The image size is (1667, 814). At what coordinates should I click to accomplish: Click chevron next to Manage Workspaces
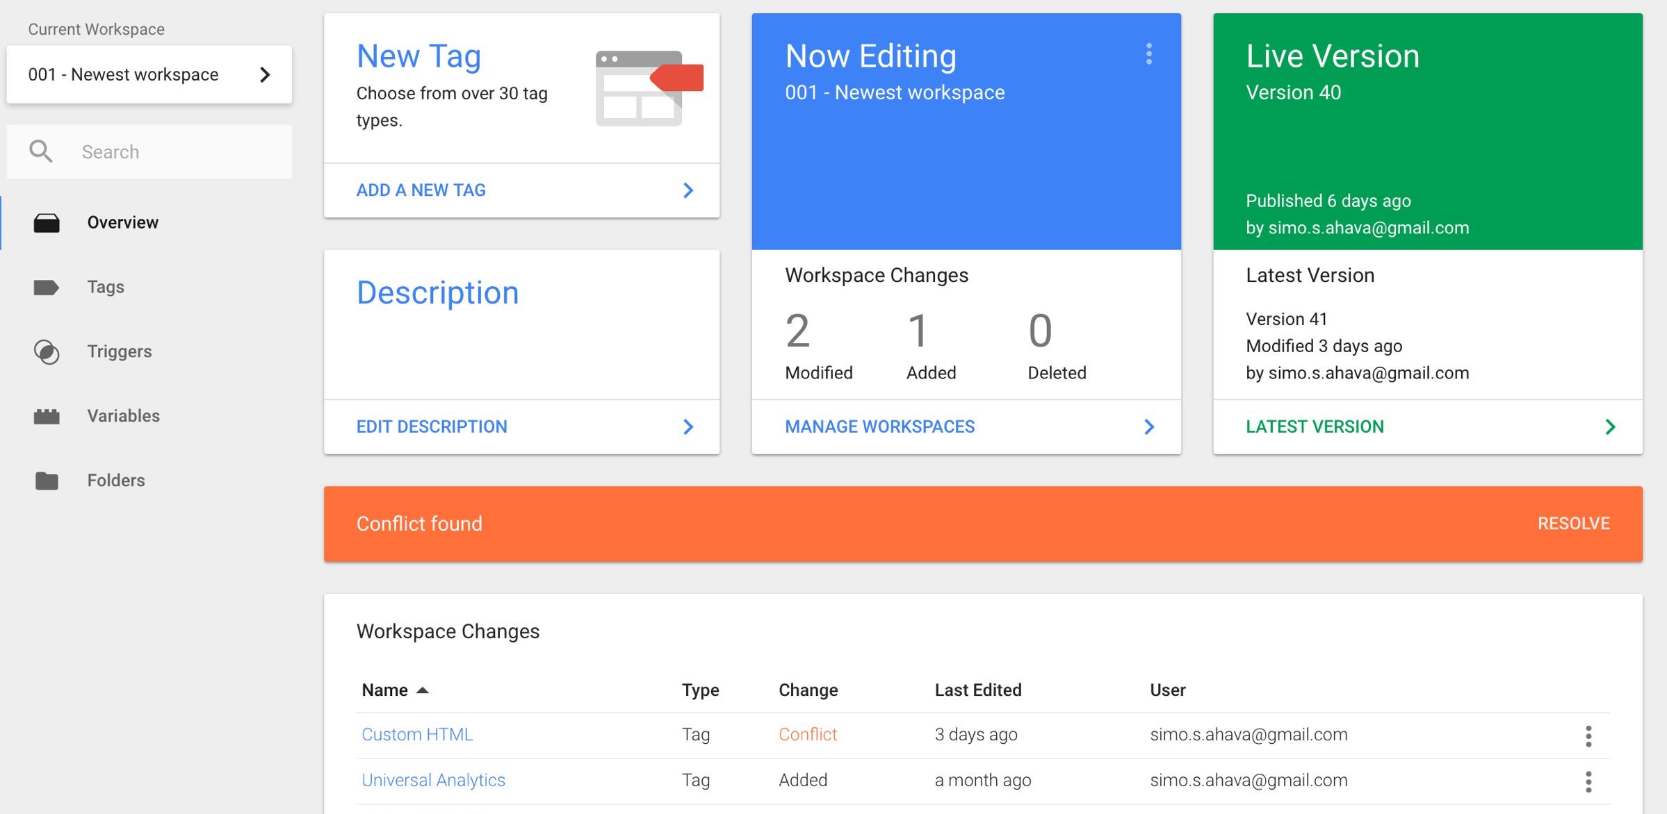pyautogui.click(x=1149, y=427)
